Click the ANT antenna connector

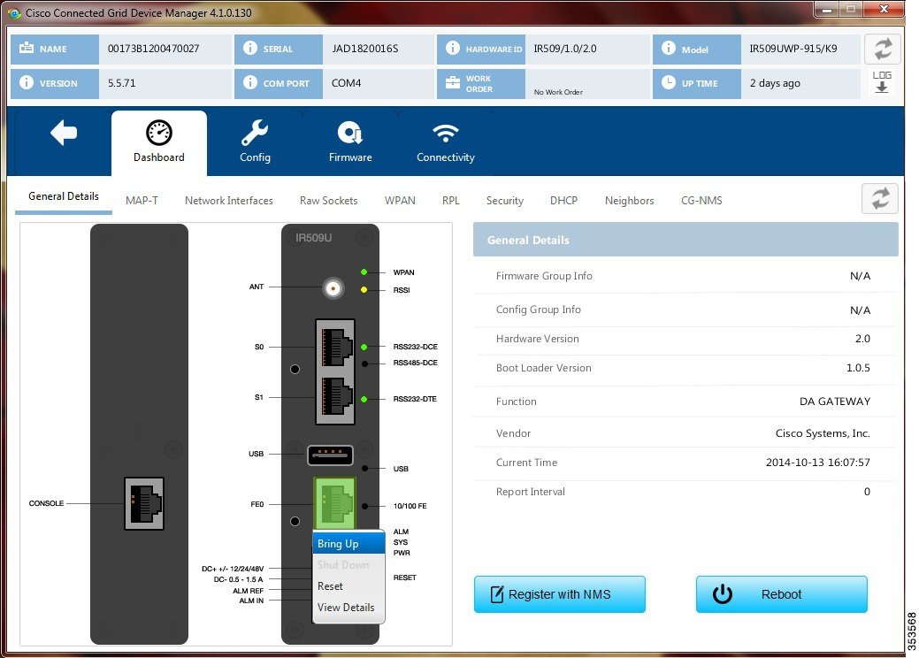point(333,288)
